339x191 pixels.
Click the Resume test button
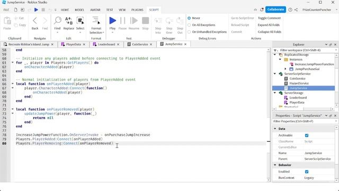134,21
